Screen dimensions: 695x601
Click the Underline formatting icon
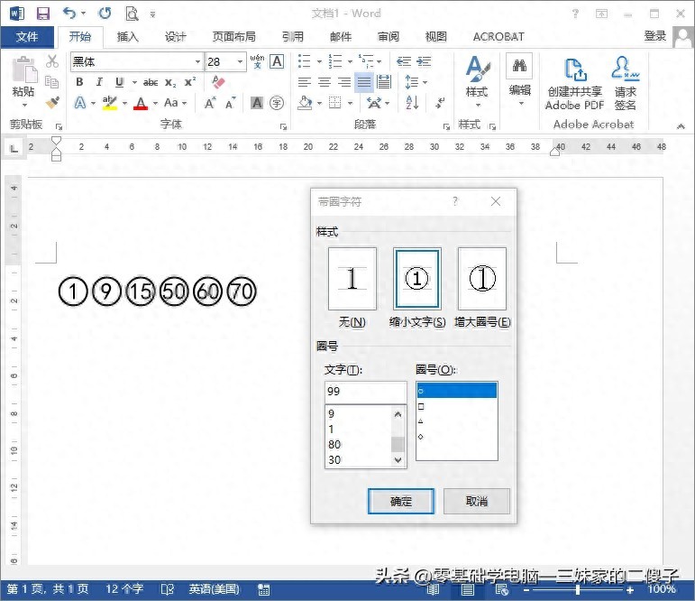coord(119,82)
